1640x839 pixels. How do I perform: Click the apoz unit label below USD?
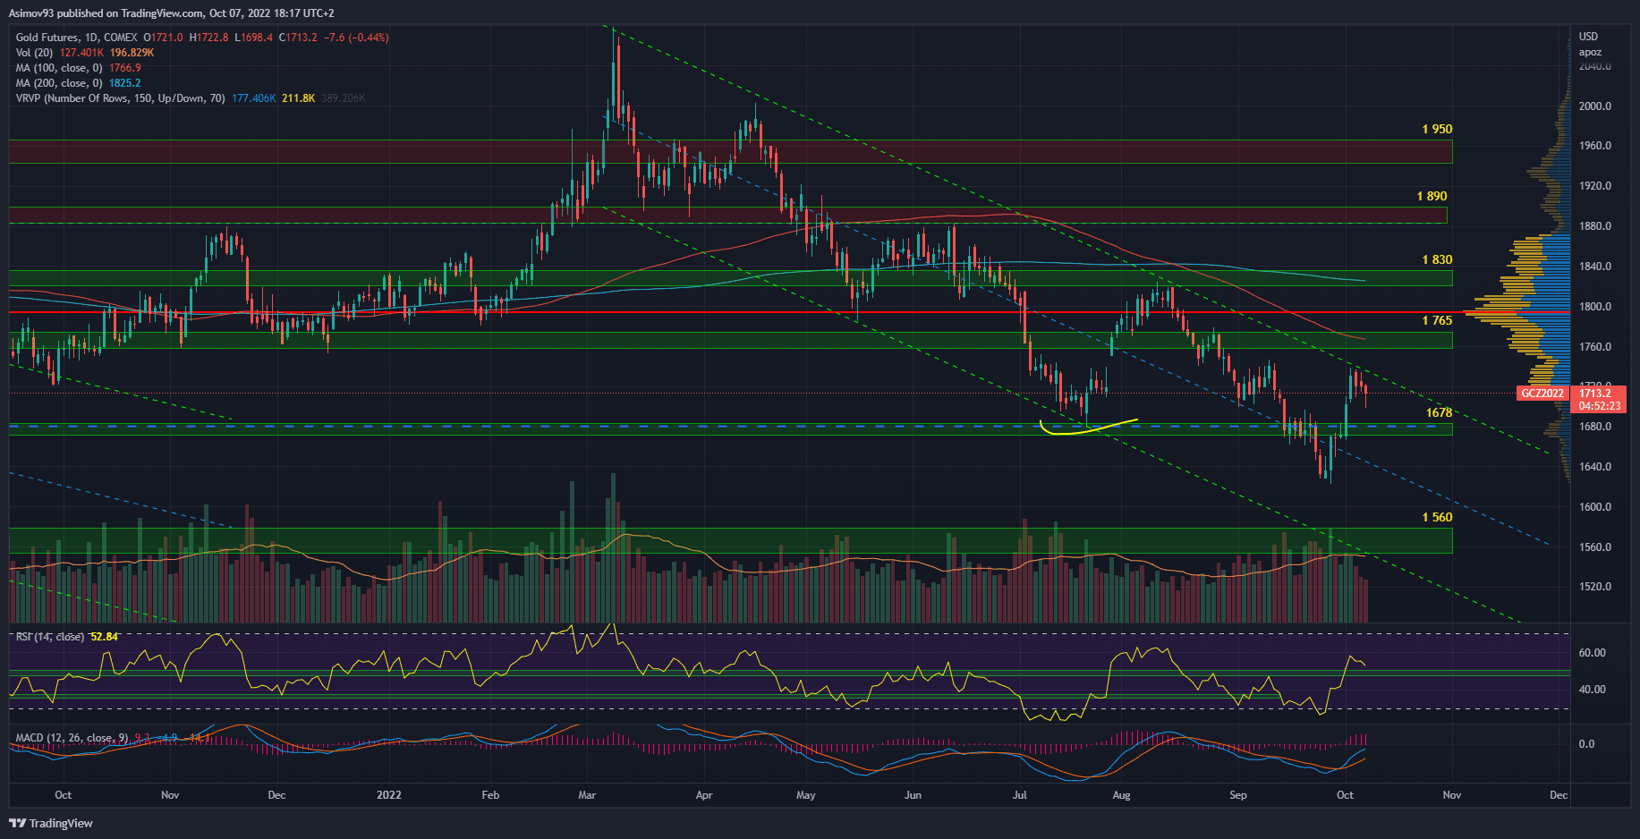[1590, 52]
